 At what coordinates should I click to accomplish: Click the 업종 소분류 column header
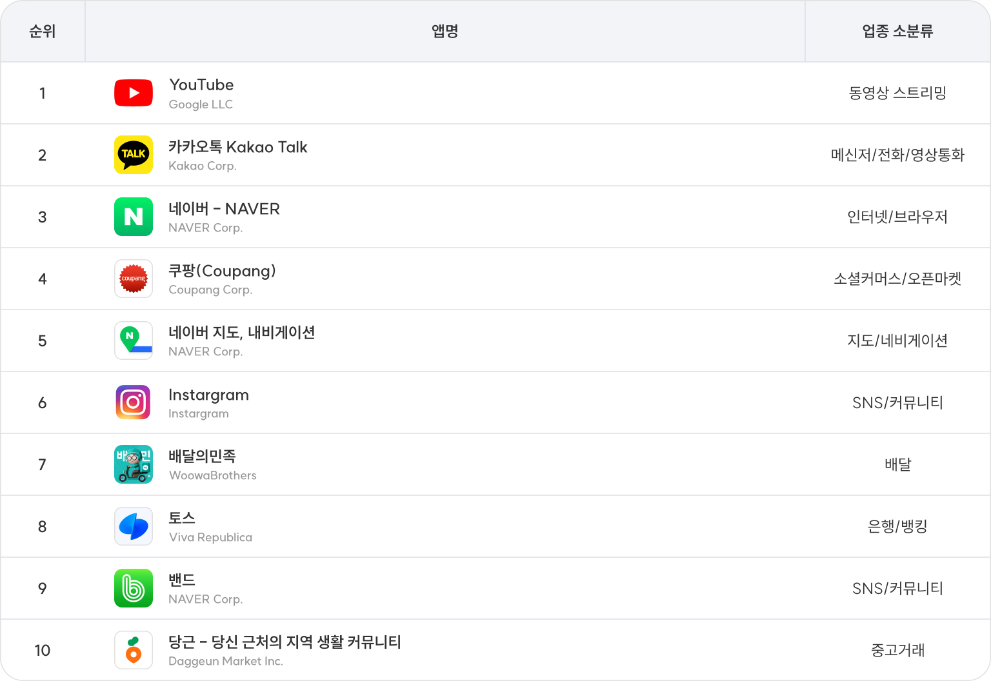click(897, 31)
